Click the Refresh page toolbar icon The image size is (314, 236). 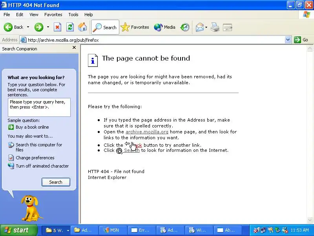point(70,27)
